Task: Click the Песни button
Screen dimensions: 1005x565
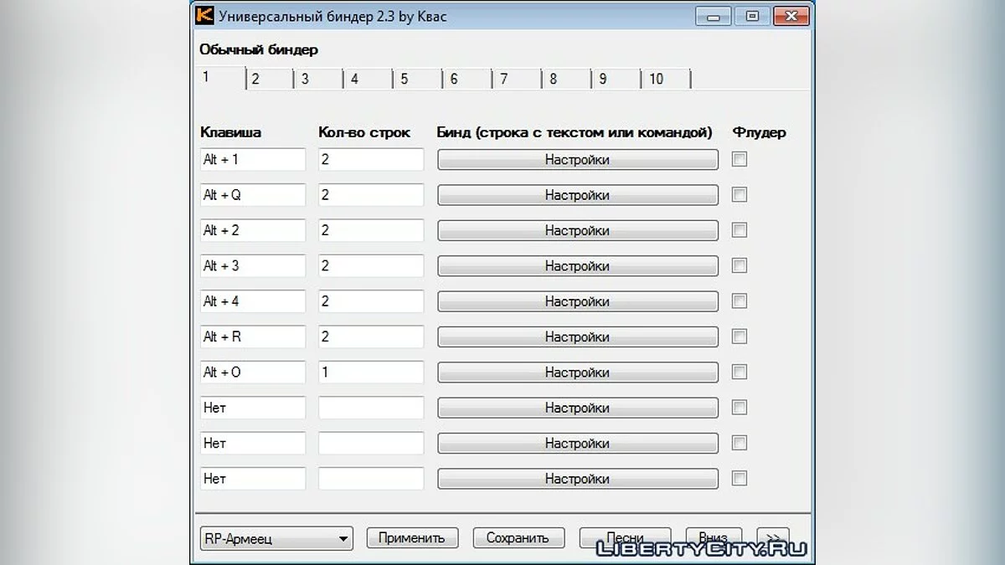Action: [x=625, y=537]
